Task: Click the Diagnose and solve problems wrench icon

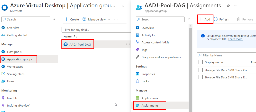Action: tap(137, 57)
